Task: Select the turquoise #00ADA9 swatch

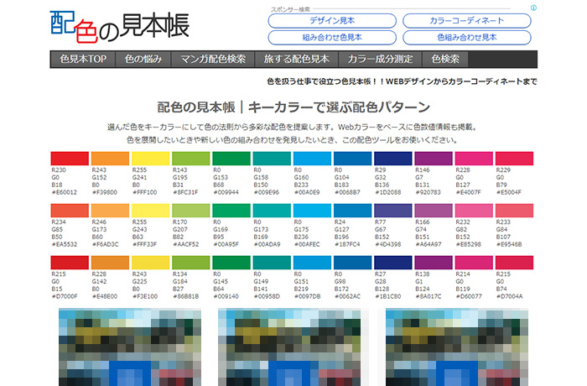Action: (x=272, y=211)
